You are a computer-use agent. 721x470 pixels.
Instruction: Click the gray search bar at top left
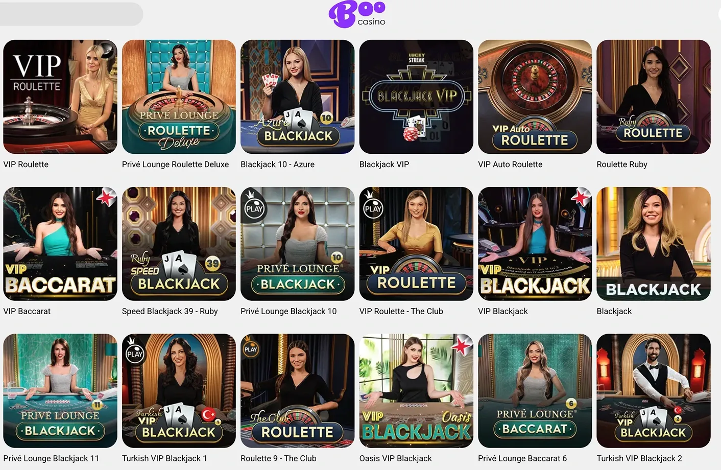click(71, 14)
